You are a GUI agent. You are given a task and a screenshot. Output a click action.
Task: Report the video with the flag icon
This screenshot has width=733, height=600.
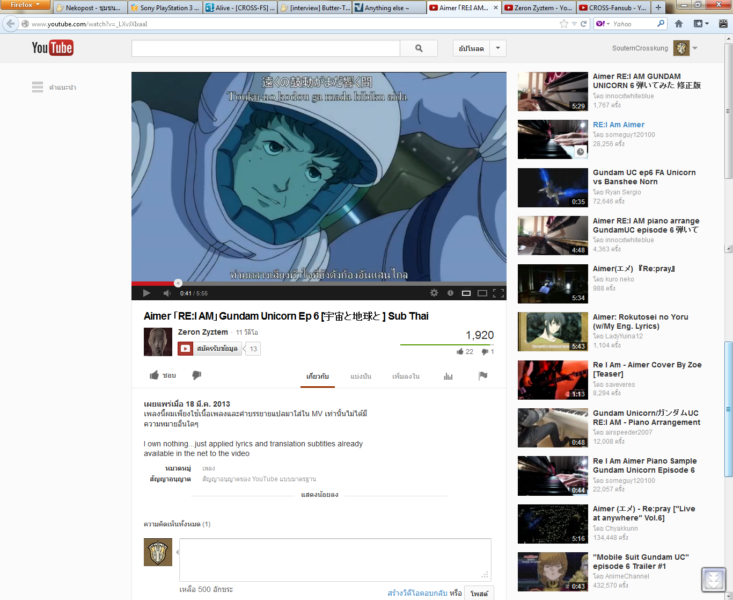pyautogui.click(x=483, y=375)
